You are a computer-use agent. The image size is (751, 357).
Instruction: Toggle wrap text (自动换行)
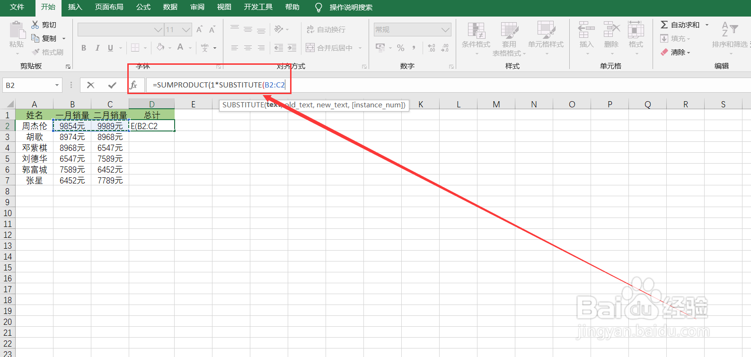326,29
